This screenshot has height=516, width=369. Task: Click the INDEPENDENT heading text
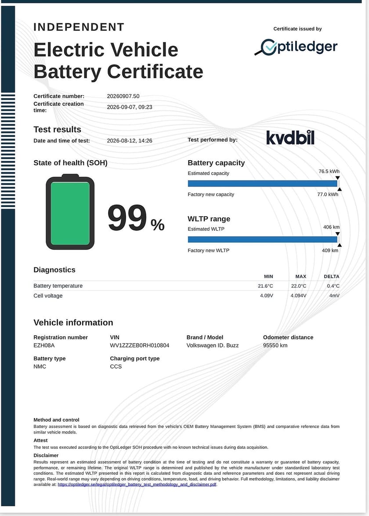79,27
